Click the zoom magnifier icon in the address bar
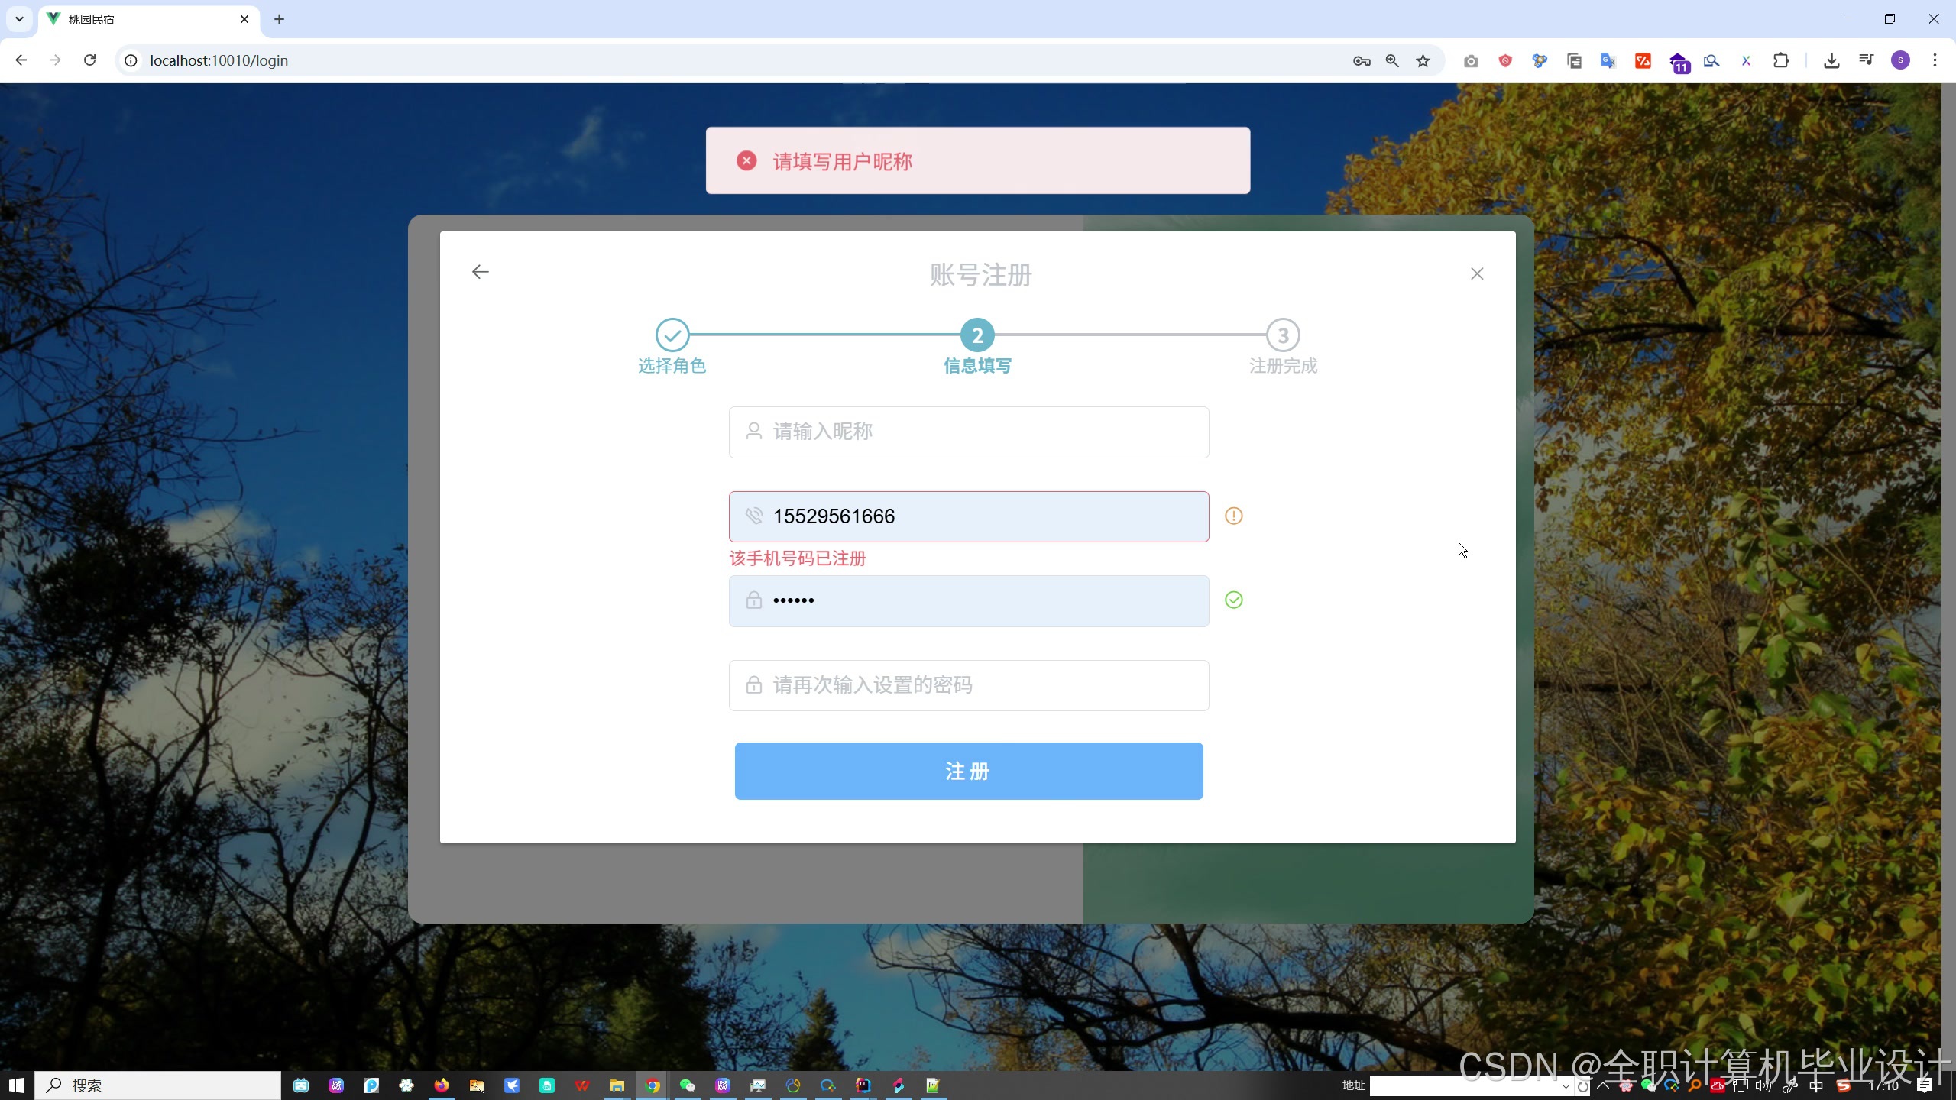 [x=1392, y=61]
